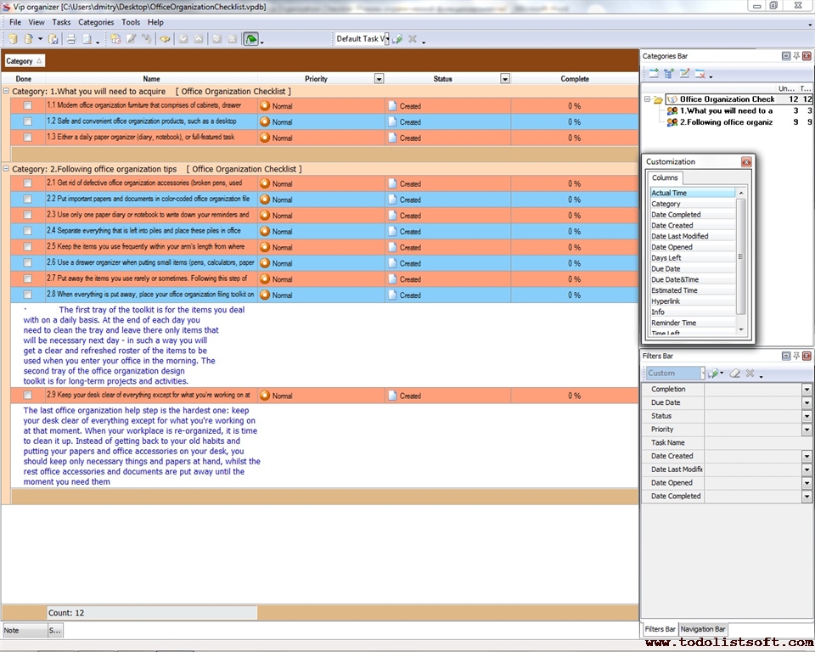The width and height of the screenshot is (815, 652).
Task: Collapse the Office Organization Checklist tree node
Action: [647, 99]
